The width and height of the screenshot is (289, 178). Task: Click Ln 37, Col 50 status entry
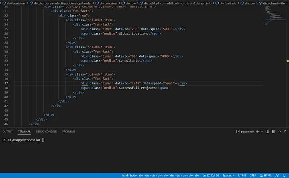[x=211, y=176]
